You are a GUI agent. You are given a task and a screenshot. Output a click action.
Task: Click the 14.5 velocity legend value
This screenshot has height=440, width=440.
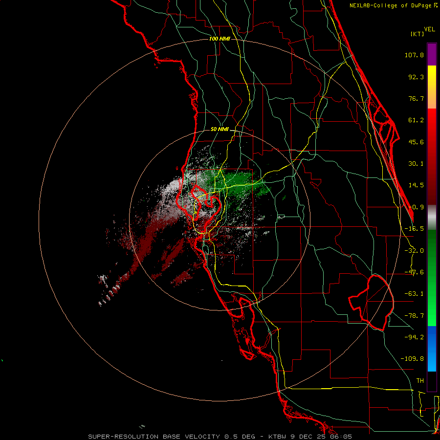416,185
